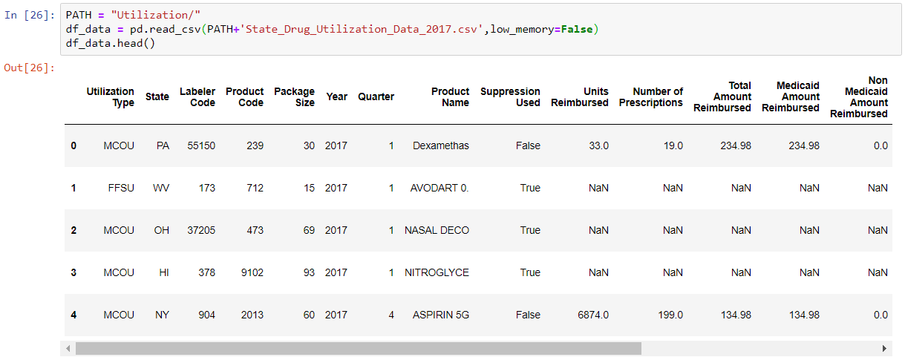Viewport: 905px width, 357px height.
Task: Click the Dexamethas product name cell
Action: tap(441, 145)
